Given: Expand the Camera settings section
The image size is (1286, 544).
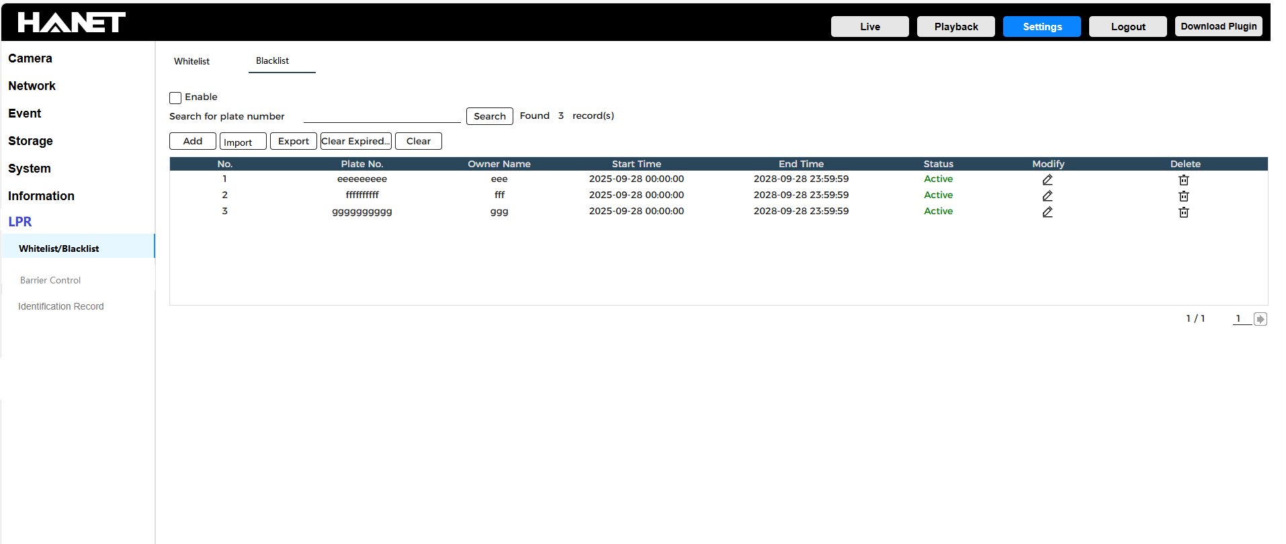Looking at the screenshot, I should [x=30, y=58].
